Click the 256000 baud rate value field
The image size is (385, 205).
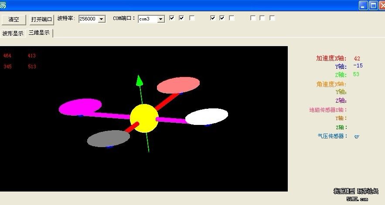[x=89, y=19]
